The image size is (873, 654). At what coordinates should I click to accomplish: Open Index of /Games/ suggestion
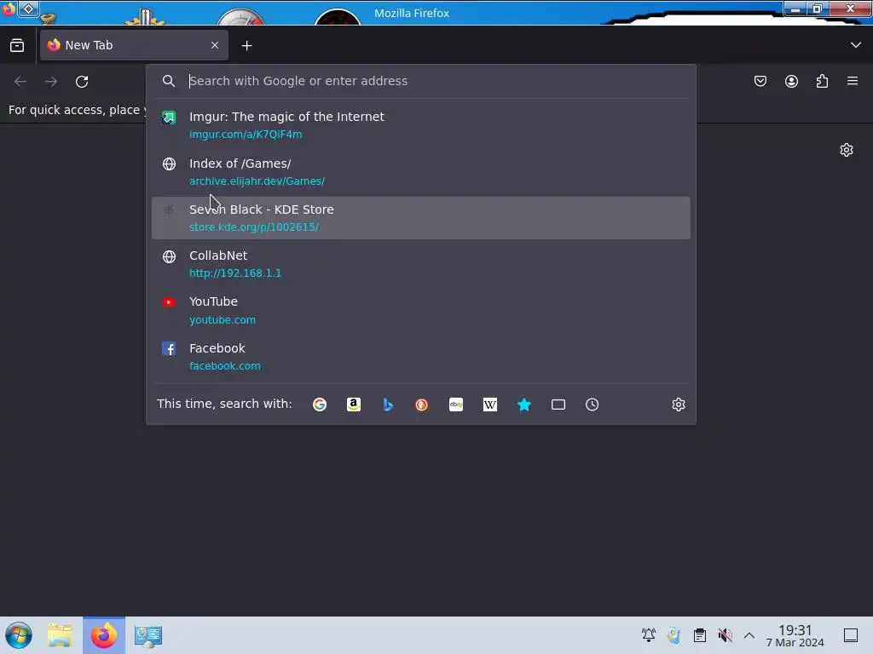click(x=421, y=172)
